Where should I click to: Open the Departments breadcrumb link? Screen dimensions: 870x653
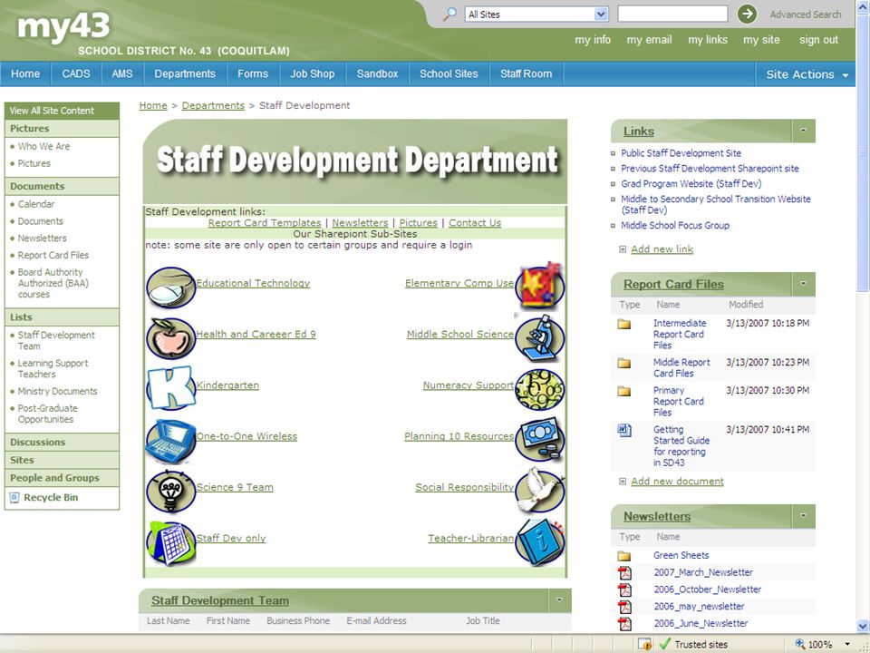point(213,105)
